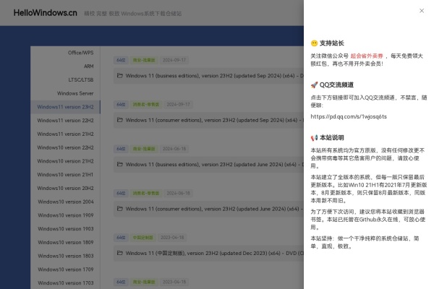
Task: Click folder icon of Sep 2024 business edition
Action: [x=120, y=75]
